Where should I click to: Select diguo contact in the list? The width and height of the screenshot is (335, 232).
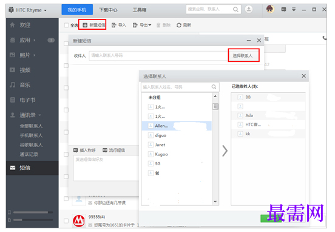coord(177,135)
